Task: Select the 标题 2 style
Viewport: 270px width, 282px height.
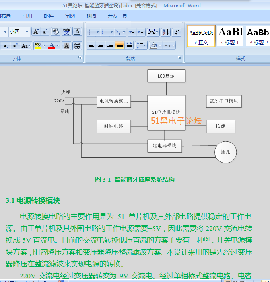Action: click(x=258, y=36)
